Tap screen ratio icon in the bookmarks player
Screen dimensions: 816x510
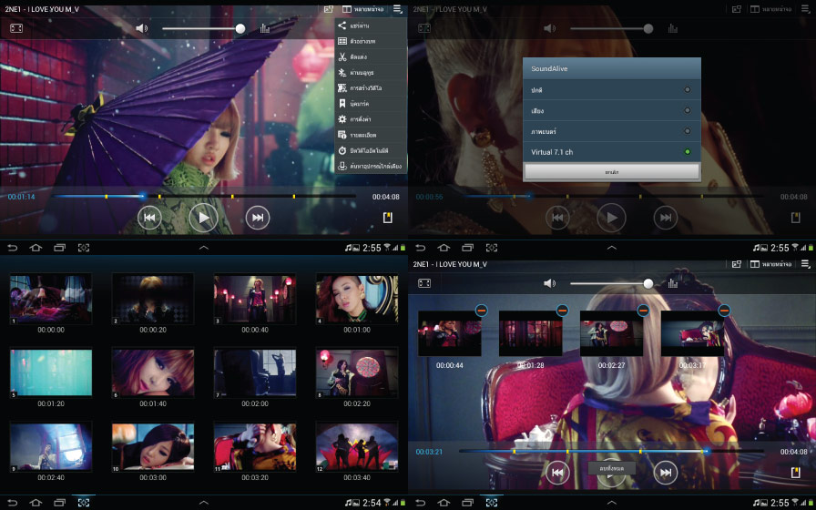click(424, 283)
